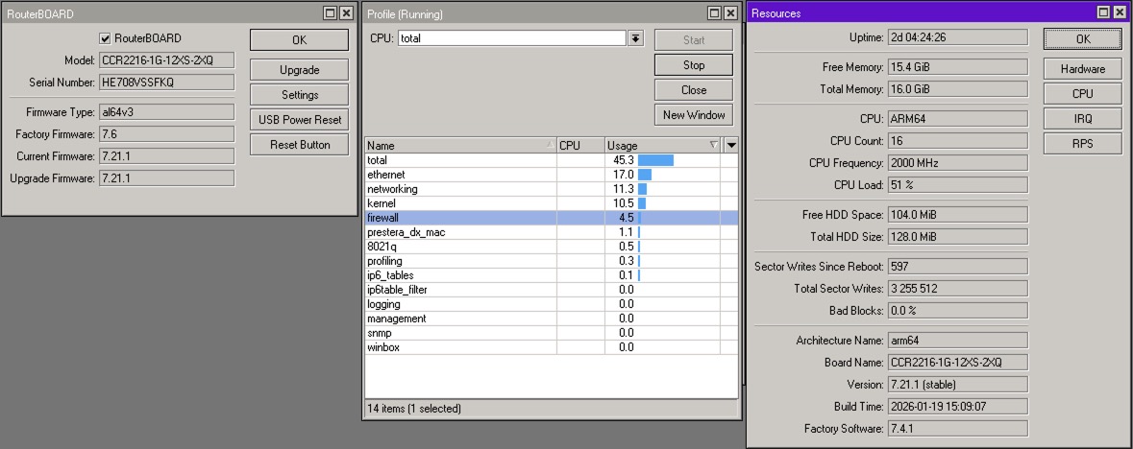Maximize the Profile window
Screen dimensions: 1133x449
point(715,13)
